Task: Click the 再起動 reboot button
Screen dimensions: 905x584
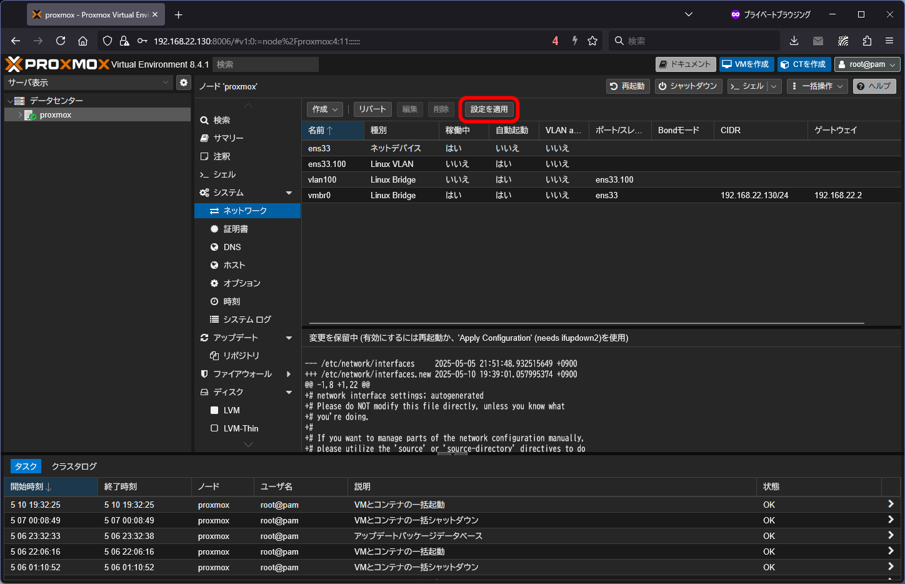Action: [628, 86]
